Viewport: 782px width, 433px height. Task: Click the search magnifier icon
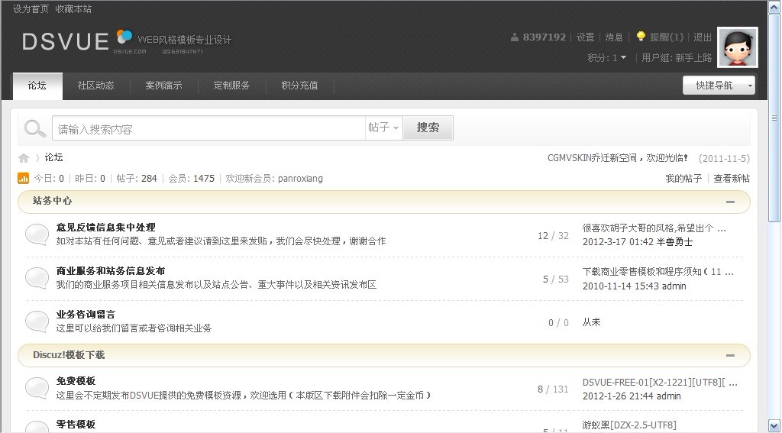pos(35,128)
